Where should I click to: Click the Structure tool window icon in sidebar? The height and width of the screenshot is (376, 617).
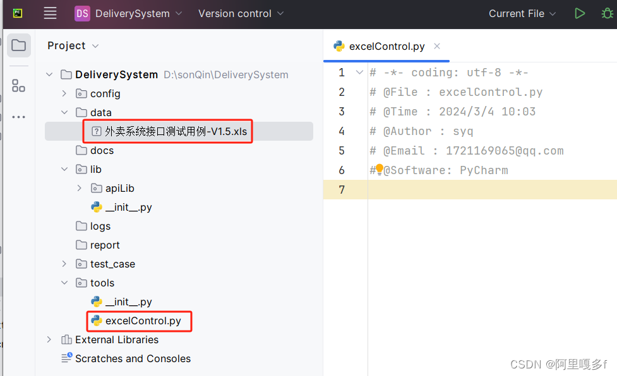[x=18, y=85]
